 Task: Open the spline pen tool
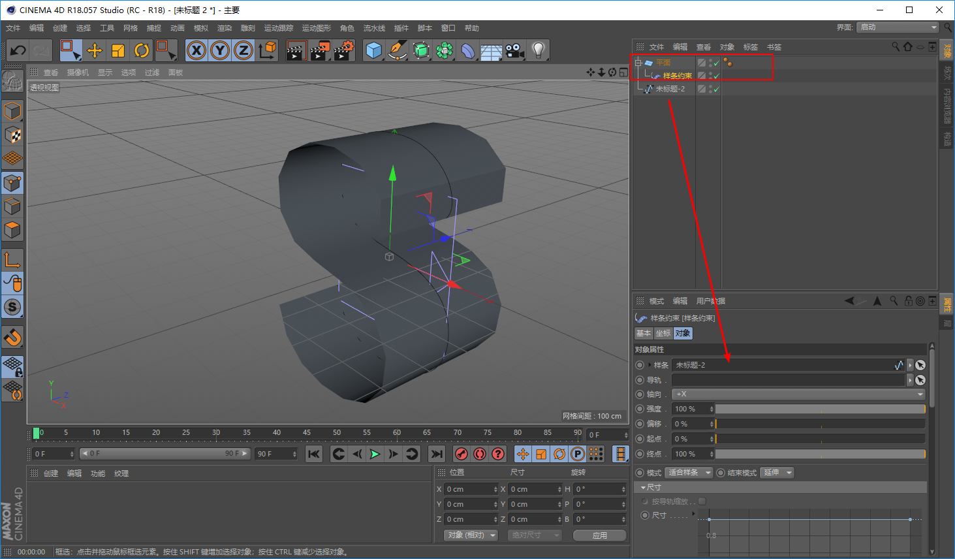(x=397, y=50)
